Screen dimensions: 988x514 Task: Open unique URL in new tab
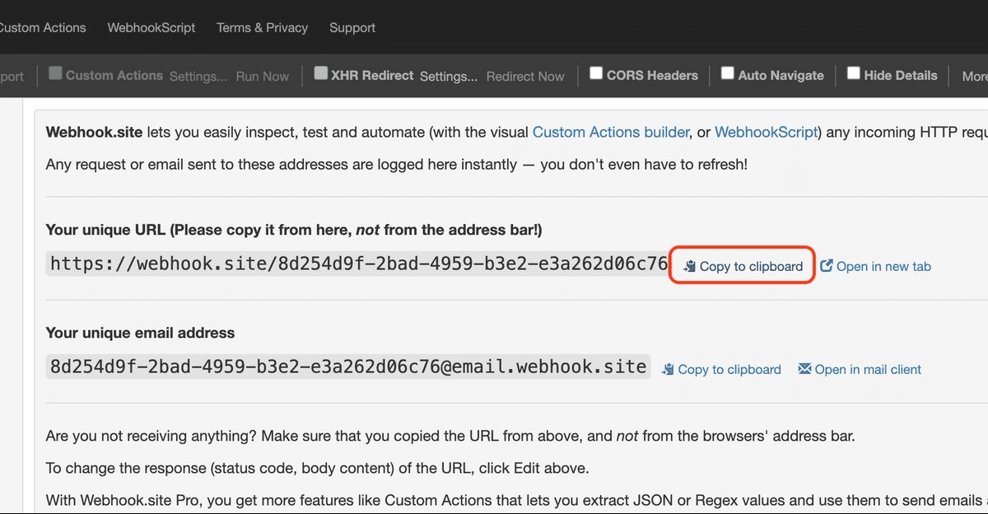pyautogui.click(x=876, y=266)
